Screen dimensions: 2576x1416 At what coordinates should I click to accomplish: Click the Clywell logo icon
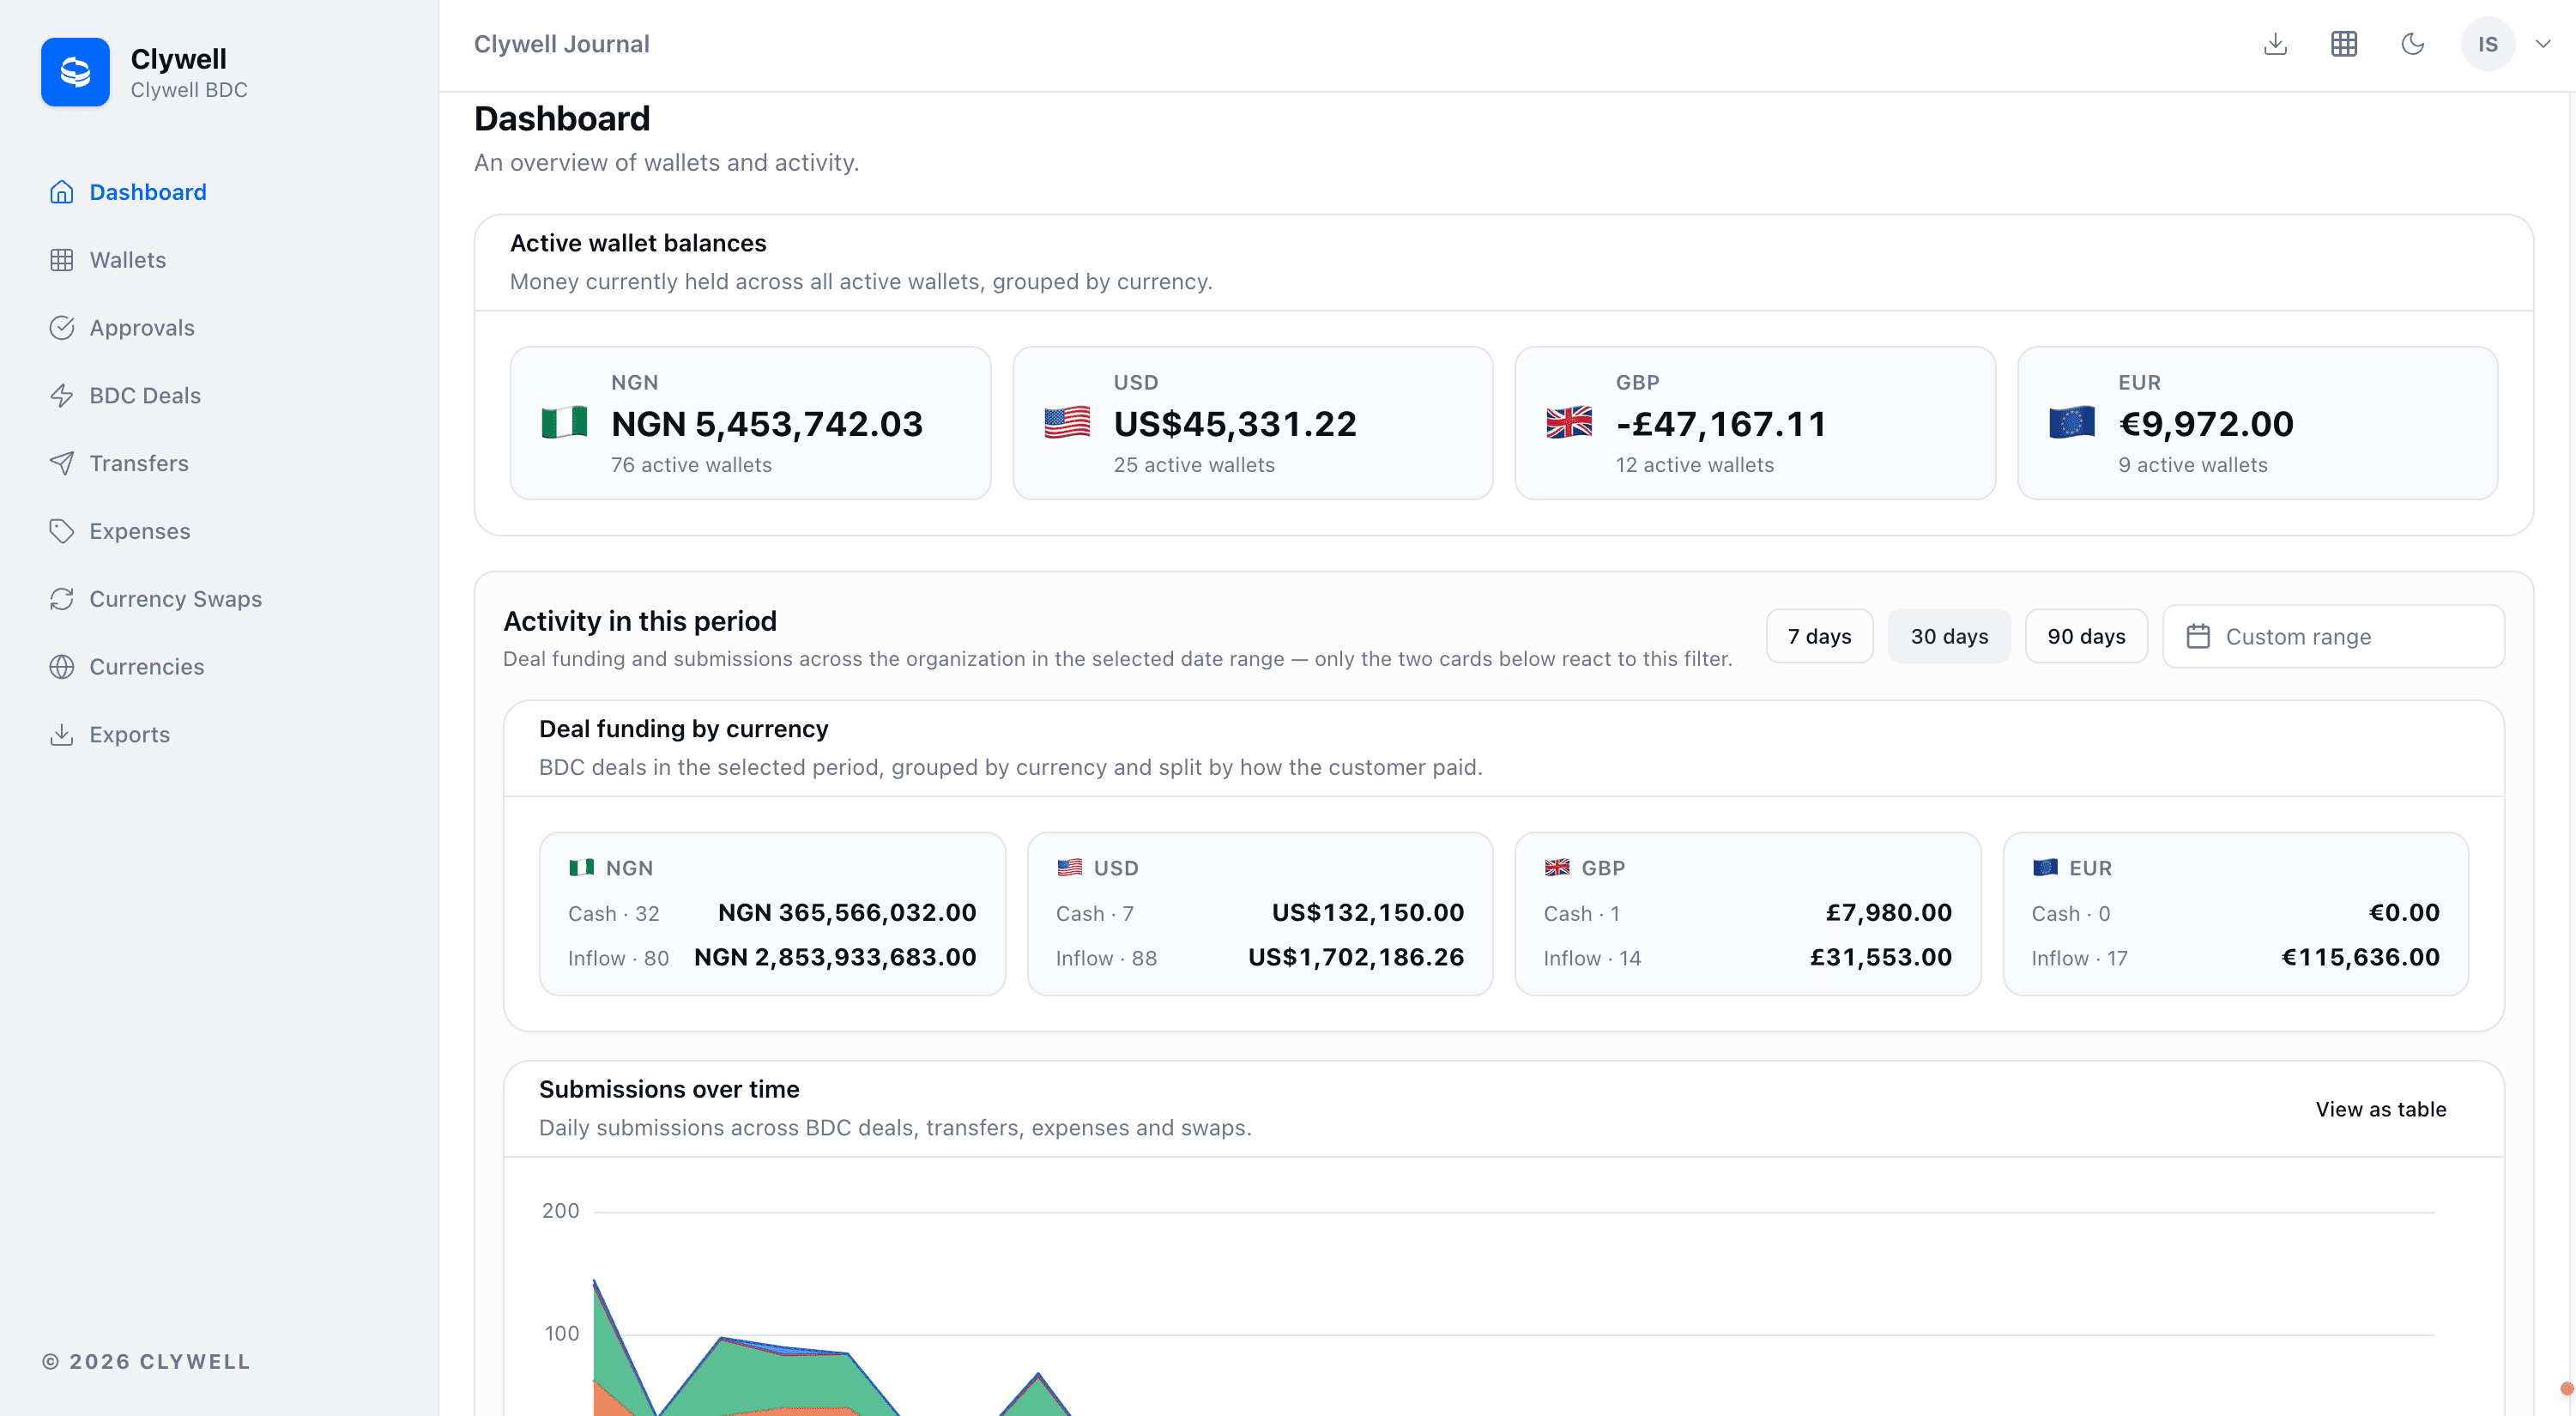pyautogui.click(x=75, y=72)
